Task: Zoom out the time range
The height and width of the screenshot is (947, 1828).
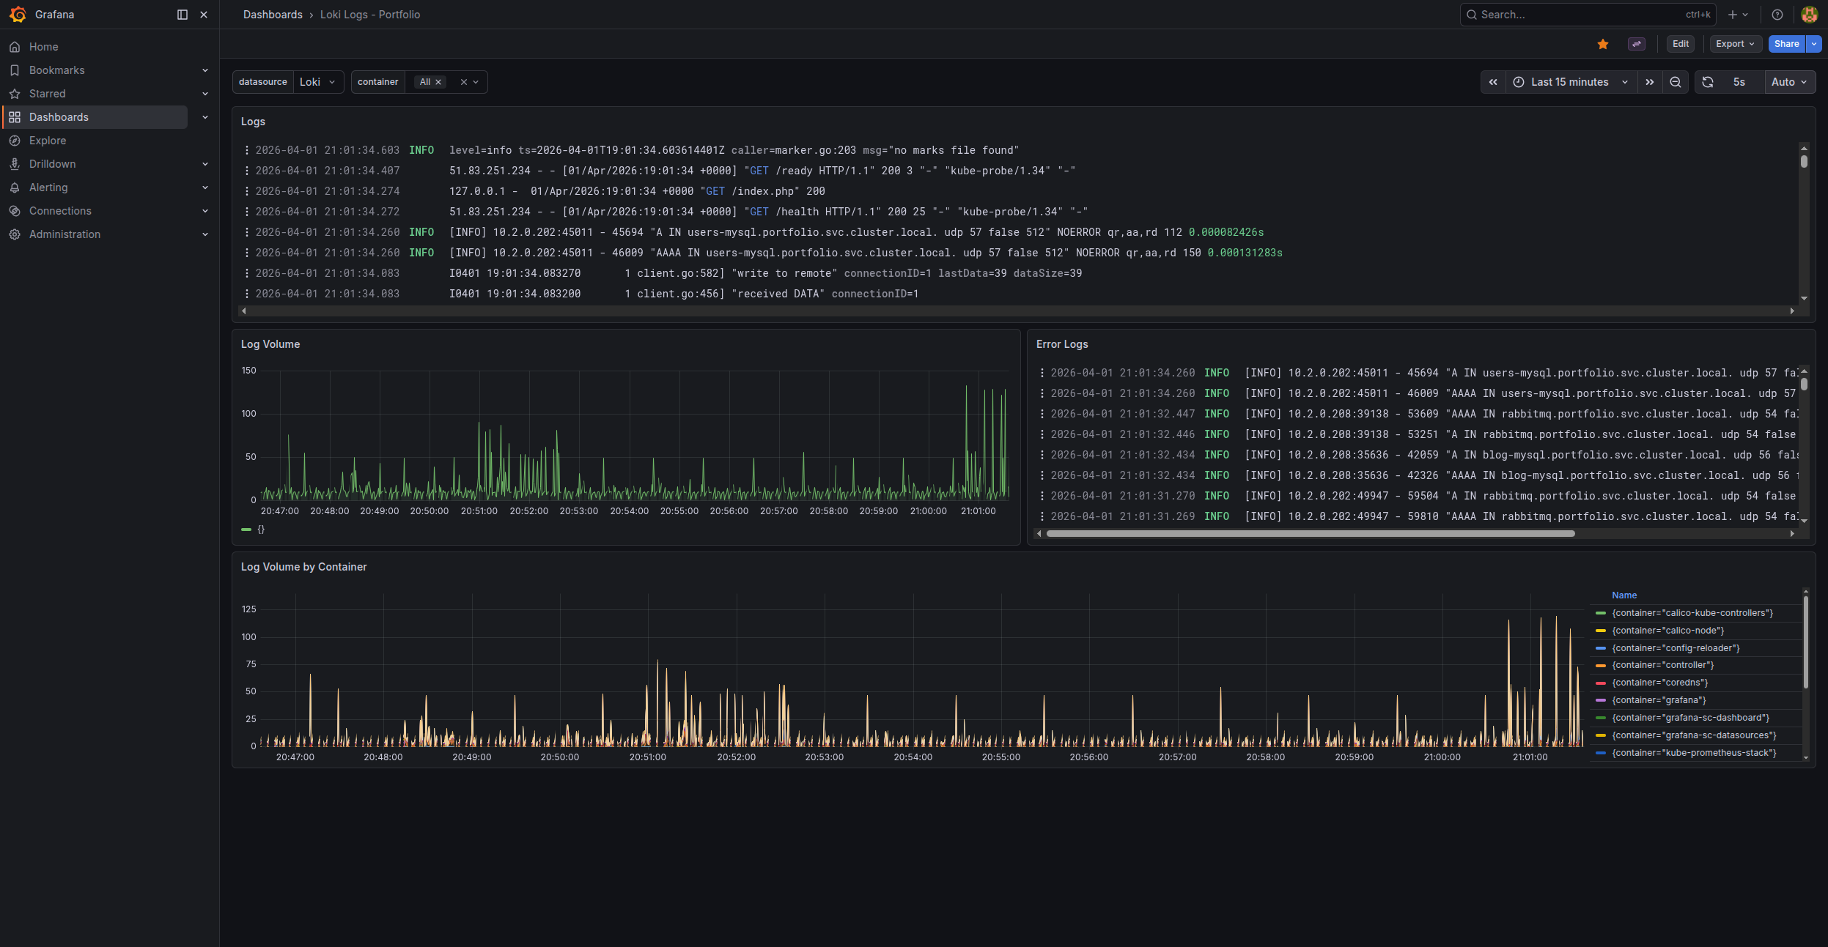Action: (x=1674, y=81)
